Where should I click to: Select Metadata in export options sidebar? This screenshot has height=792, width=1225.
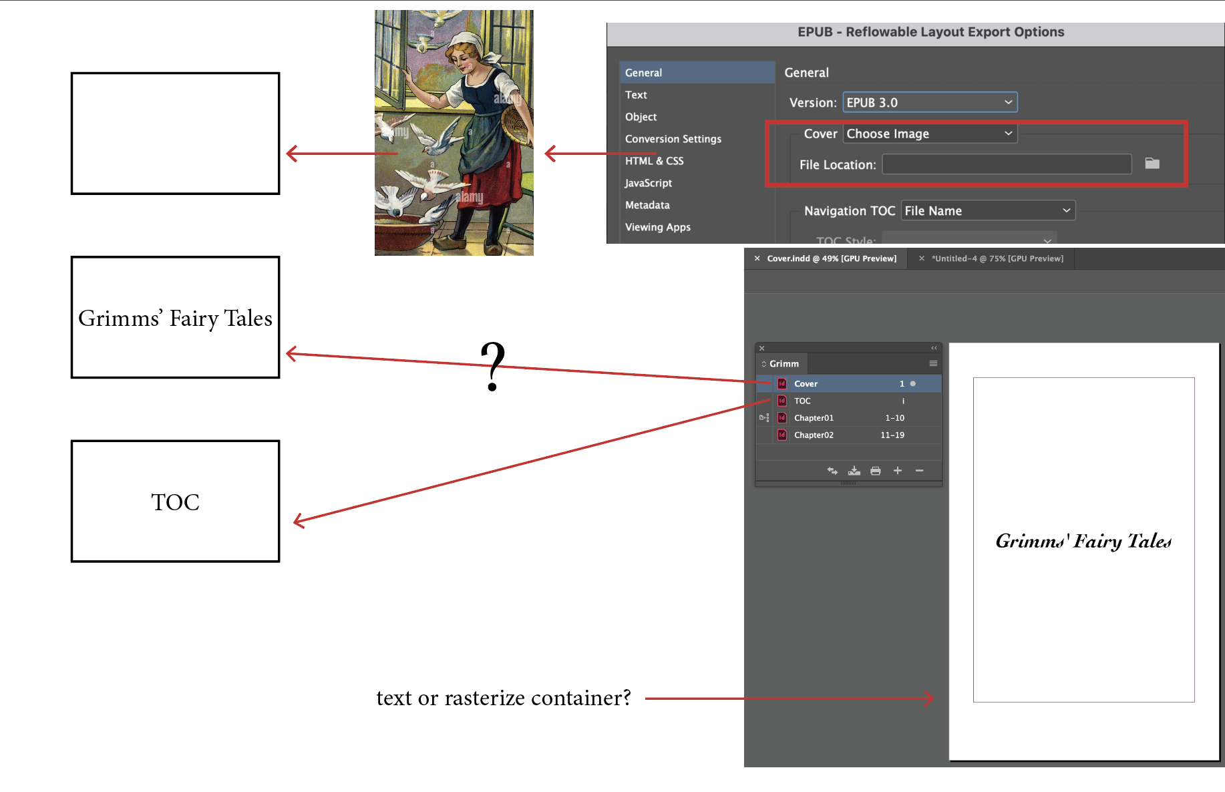647,205
